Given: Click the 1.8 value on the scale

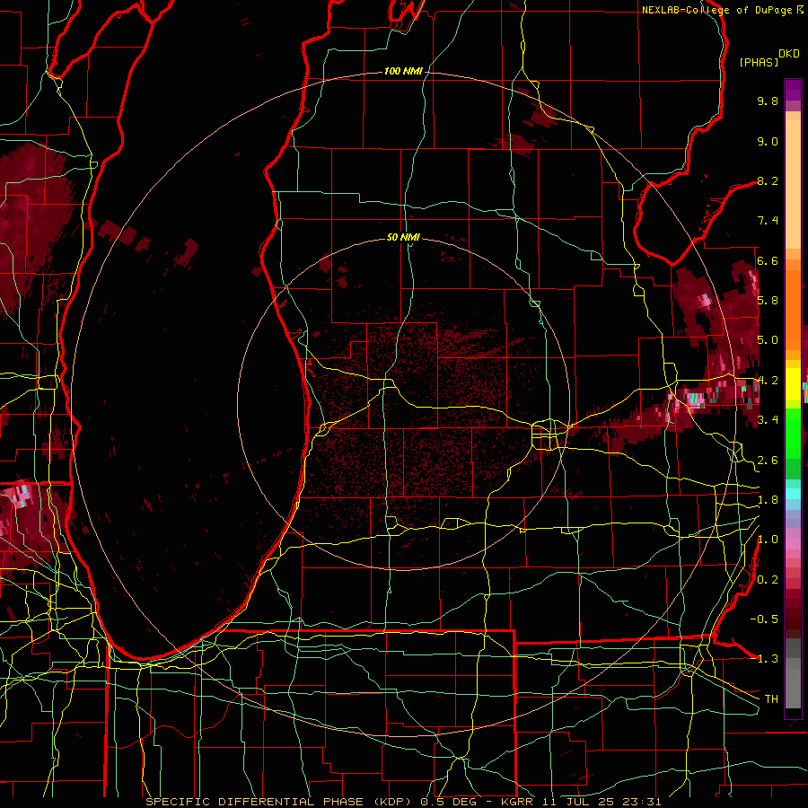Looking at the screenshot, I should pyautogui.click(x=768, y=500).
